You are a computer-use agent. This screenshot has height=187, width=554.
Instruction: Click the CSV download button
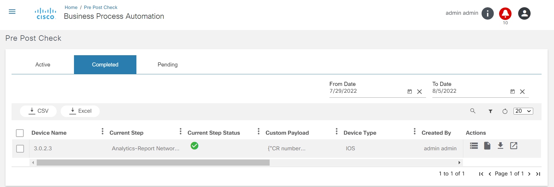(38, 111)
